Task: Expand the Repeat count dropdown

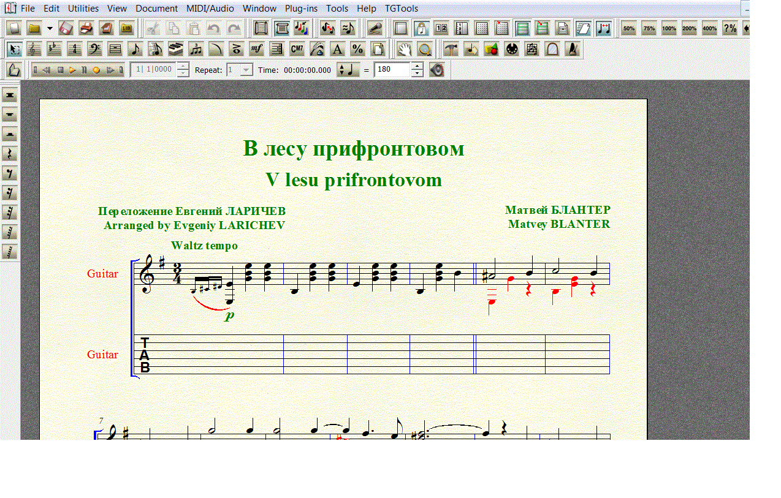Action: pos(246,70)
